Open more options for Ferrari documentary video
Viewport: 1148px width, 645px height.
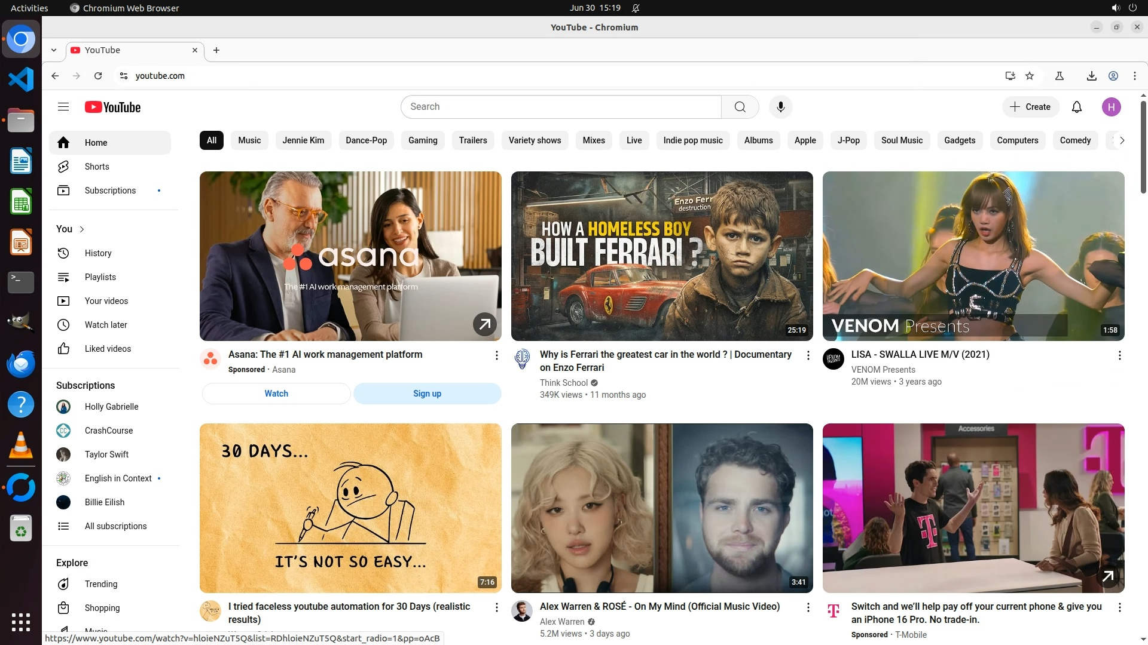point(808,355)
